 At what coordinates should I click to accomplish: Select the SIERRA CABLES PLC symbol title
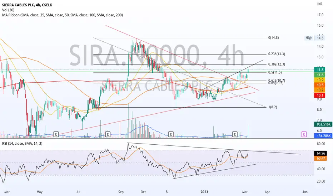point(27,5)
